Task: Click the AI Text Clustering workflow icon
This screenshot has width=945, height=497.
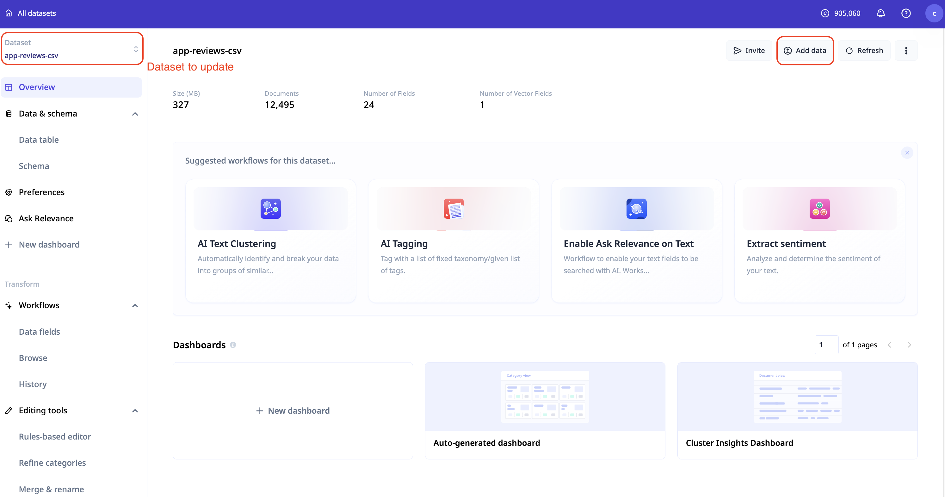Action: [x=270, y=208]
